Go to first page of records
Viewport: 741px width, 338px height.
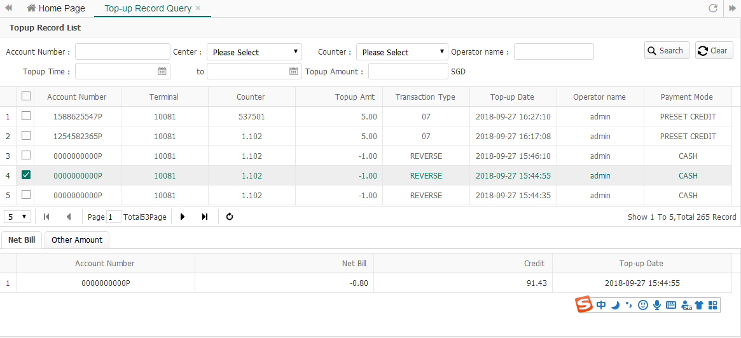pos(46,217)
